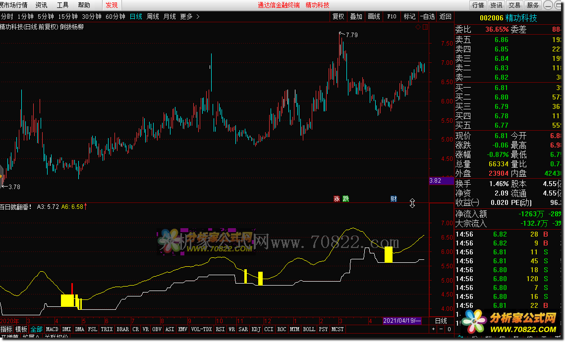Click the 0 reset button

click(x=449, y=329)
